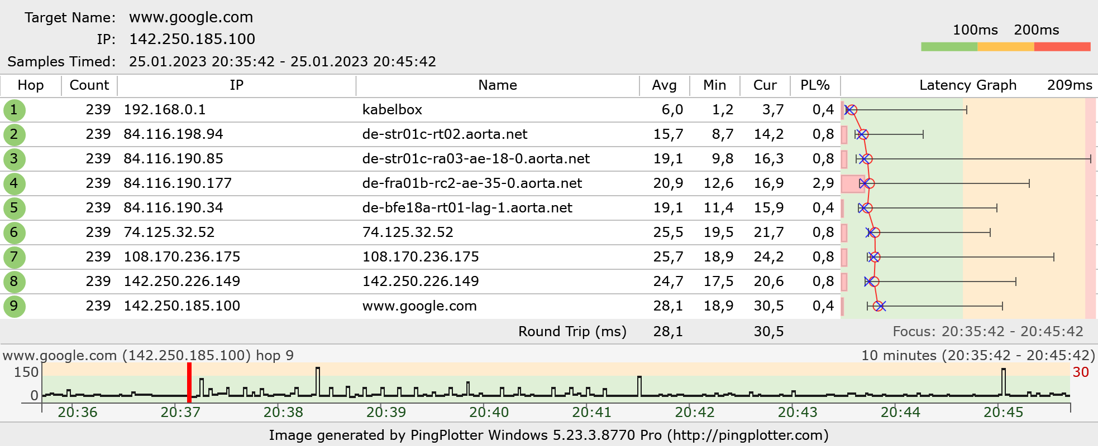The width and height of the screenshot is (1098, 446).
Task: Click the green hop 4 circle
Action: pyautogui.click(x=14, y=183)
